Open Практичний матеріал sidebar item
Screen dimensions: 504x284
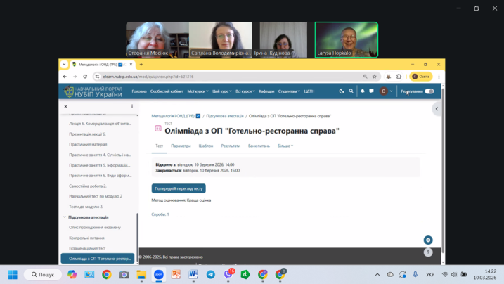[x=88, y=144]
